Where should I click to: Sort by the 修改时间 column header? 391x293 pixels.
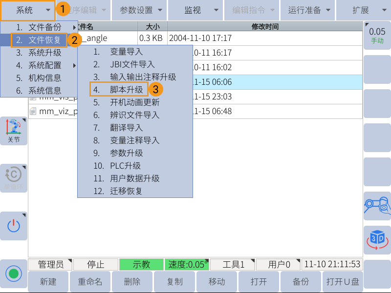tap(265, 26)
